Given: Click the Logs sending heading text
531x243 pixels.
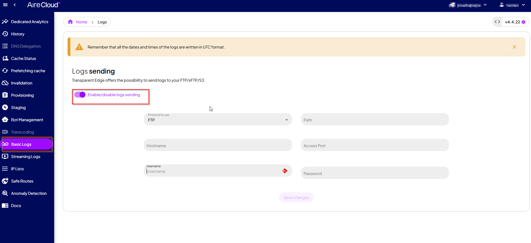Looking at the screenshot, I should pyautogui.click(x=93, y=71).
